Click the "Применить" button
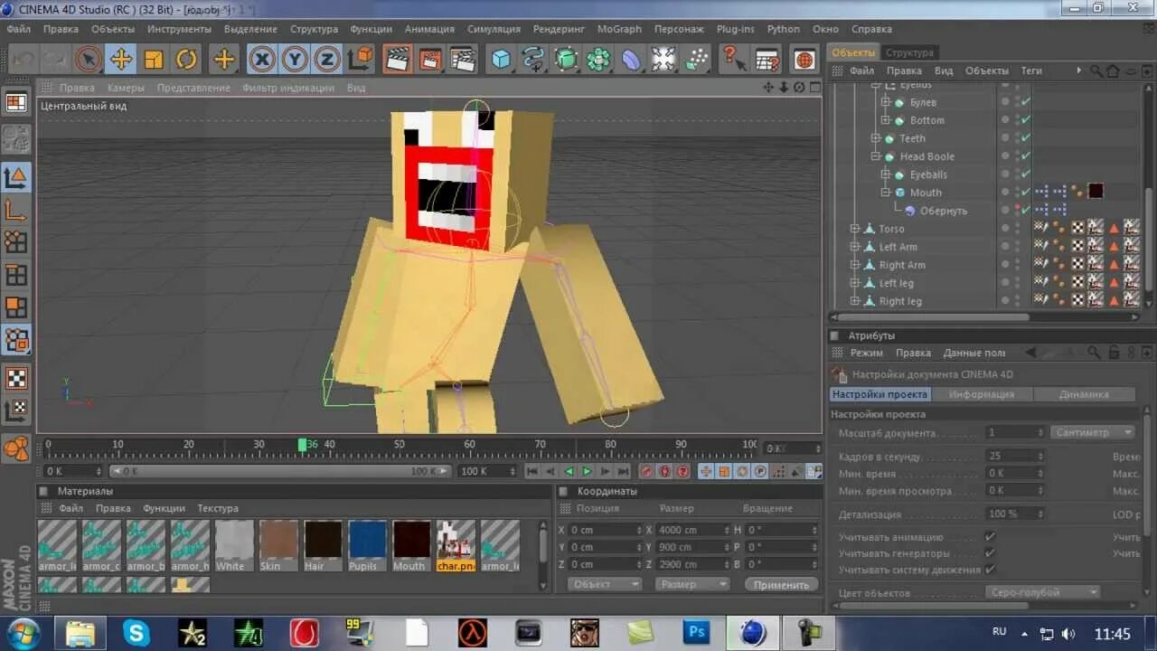1157x651 pixels. [x=781, y=584]
